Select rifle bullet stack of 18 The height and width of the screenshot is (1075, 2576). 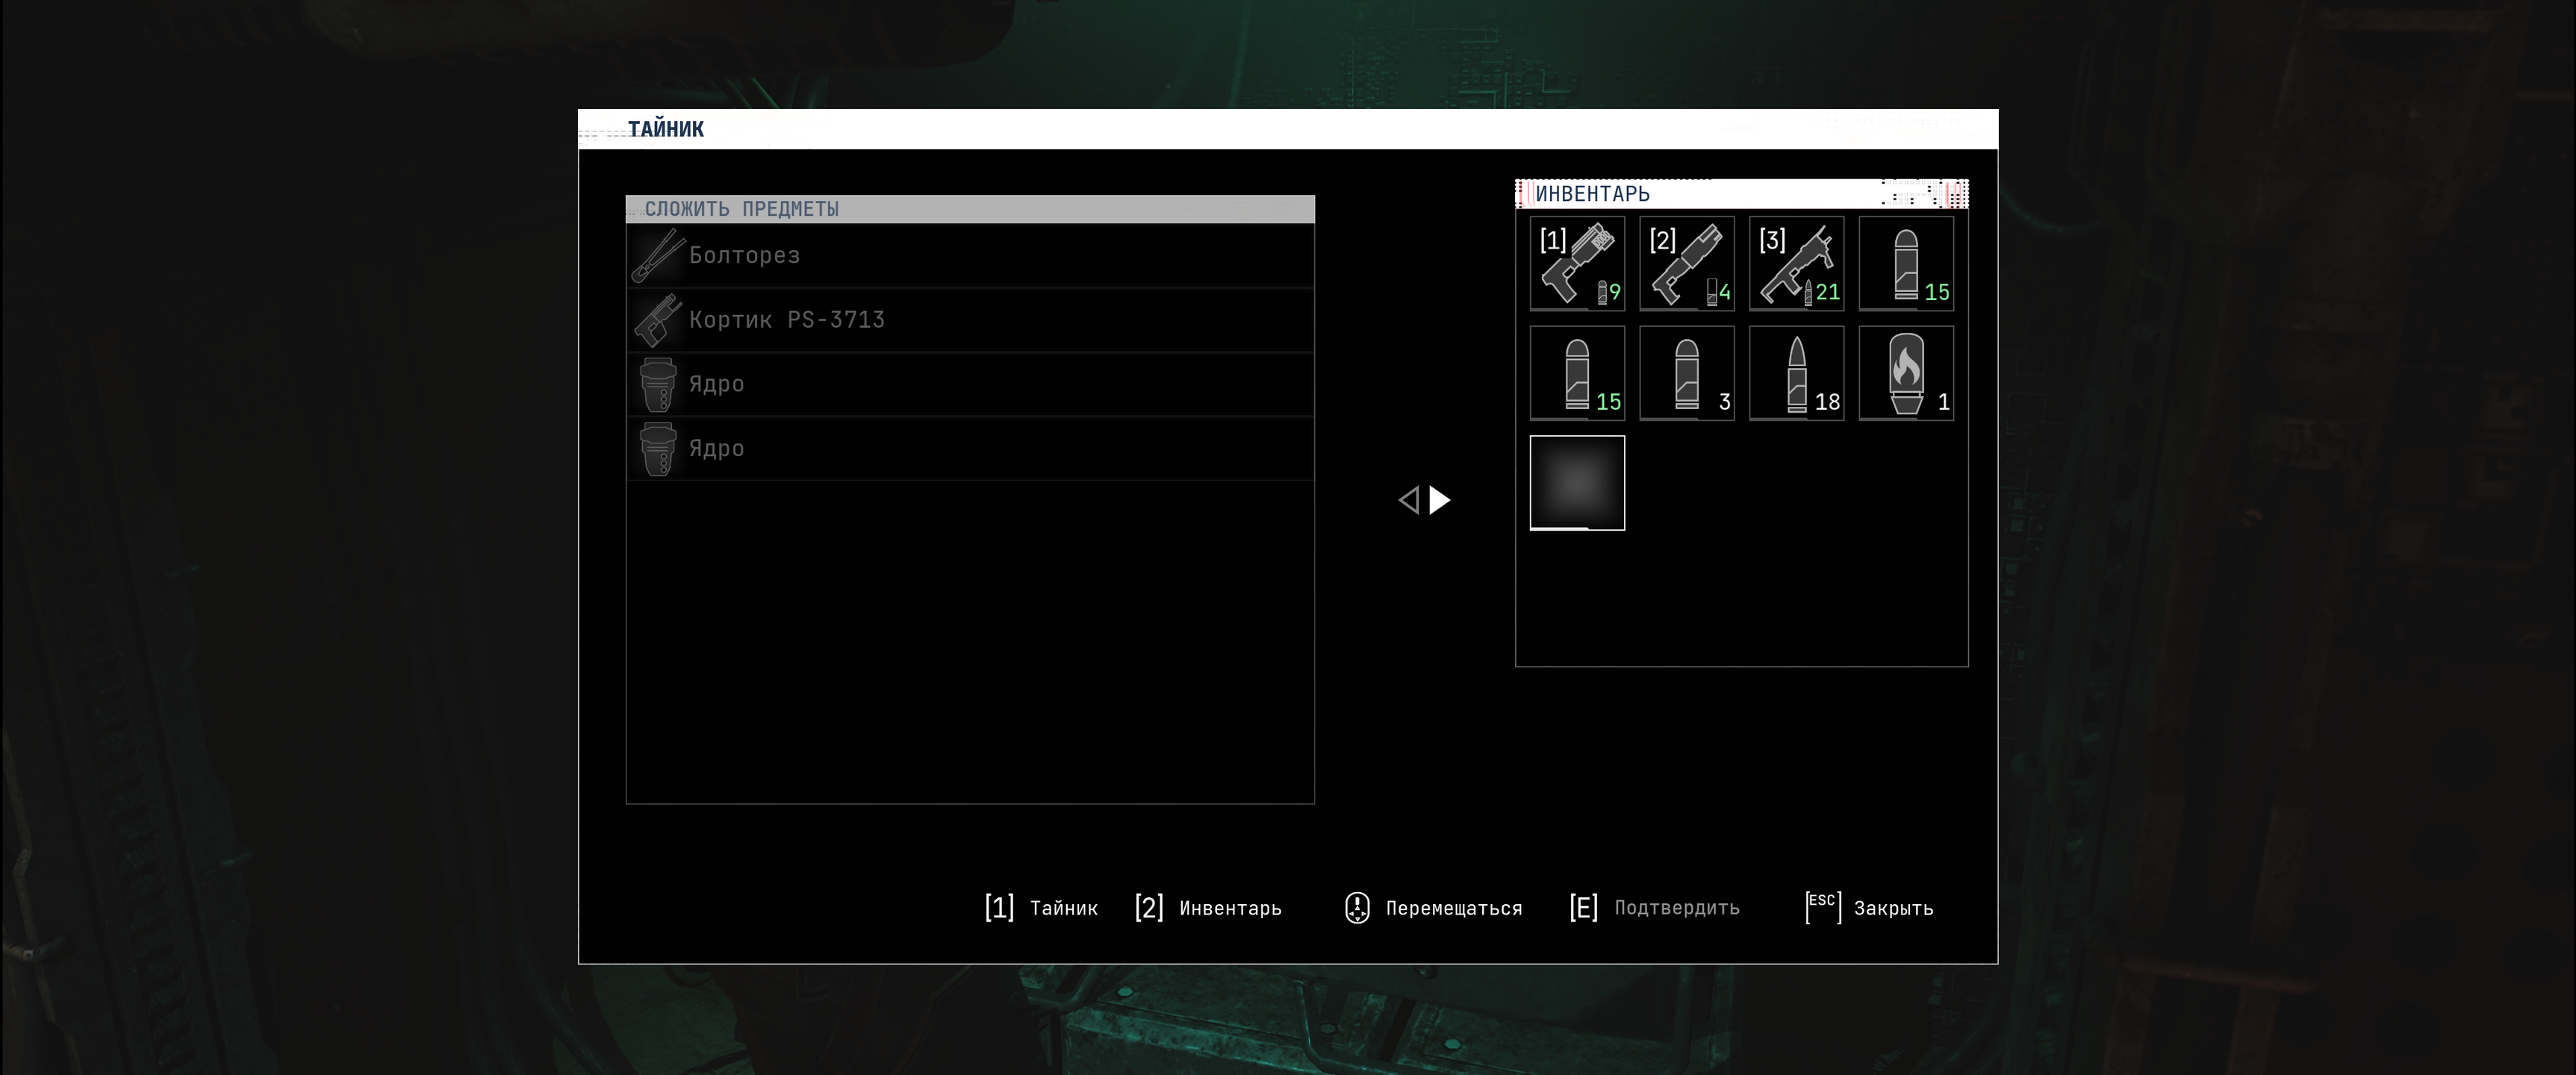tap(1796, 373)
